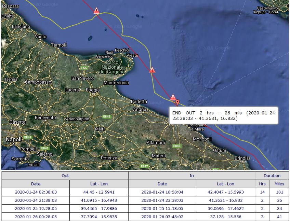This screenshot has height=222, width=290.
Task: Click the warning triangle marker east of Vieste
Action: [152, 70]
